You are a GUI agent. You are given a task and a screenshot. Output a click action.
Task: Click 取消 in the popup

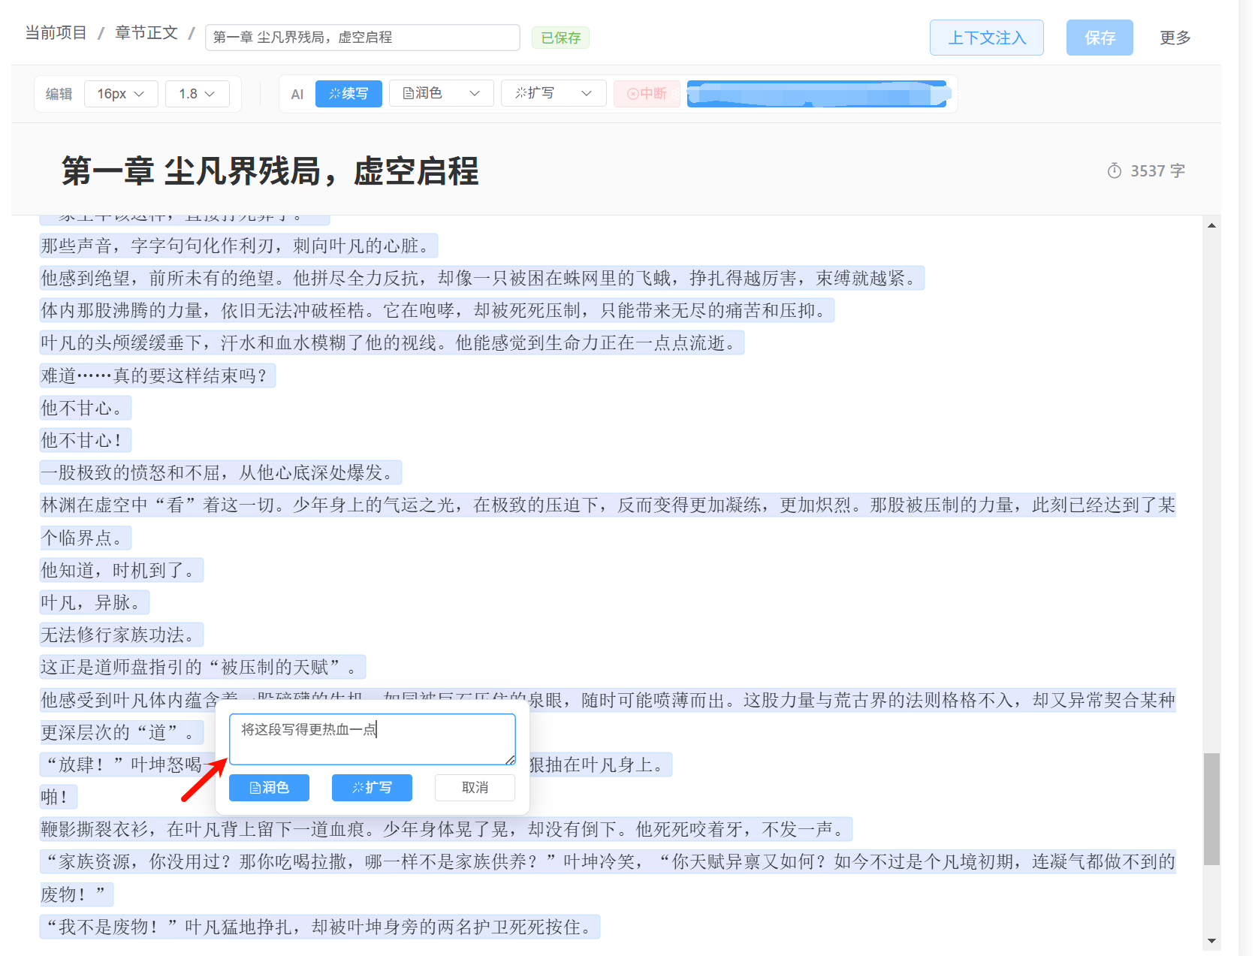click(475, 788)
